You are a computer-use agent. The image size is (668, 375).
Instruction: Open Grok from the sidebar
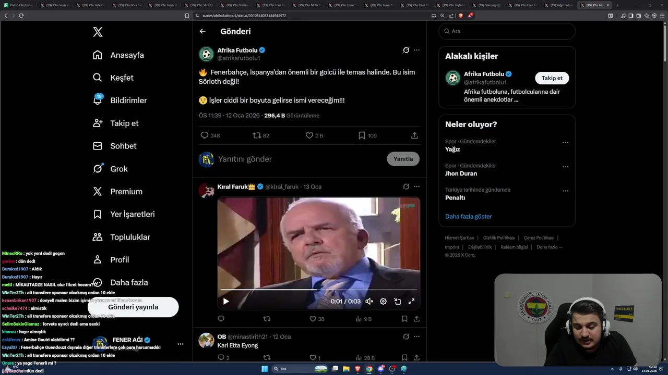pos(110,169)
